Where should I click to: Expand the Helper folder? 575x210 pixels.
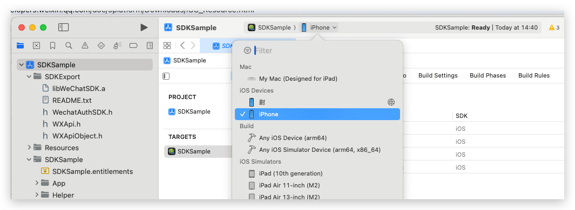point(37,195)
